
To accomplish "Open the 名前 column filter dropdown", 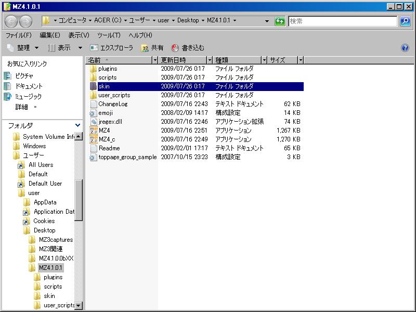I will [x=155, y=60].
